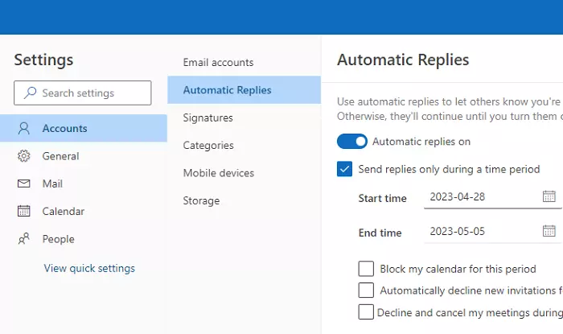The width and height of the screenshot is (563, 334).
Task: Open the General settings category
Action: point(84,156)
